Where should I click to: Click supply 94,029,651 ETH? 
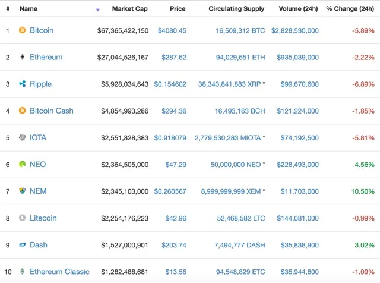click(x=240, y=57)
